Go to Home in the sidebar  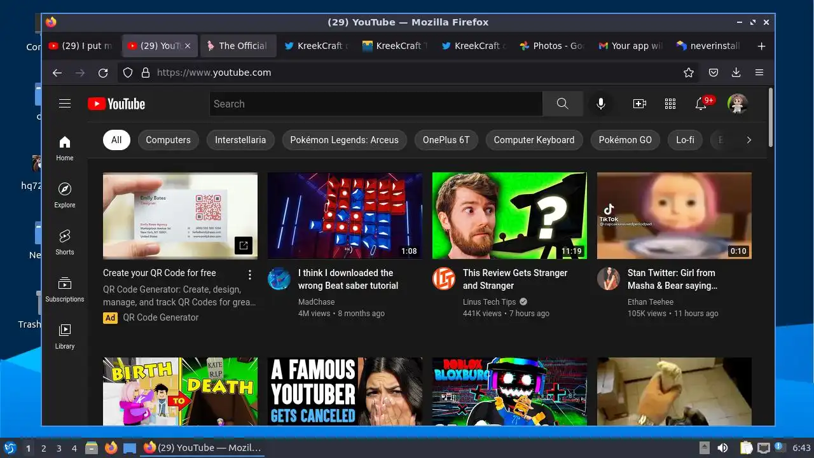(65, 149)
